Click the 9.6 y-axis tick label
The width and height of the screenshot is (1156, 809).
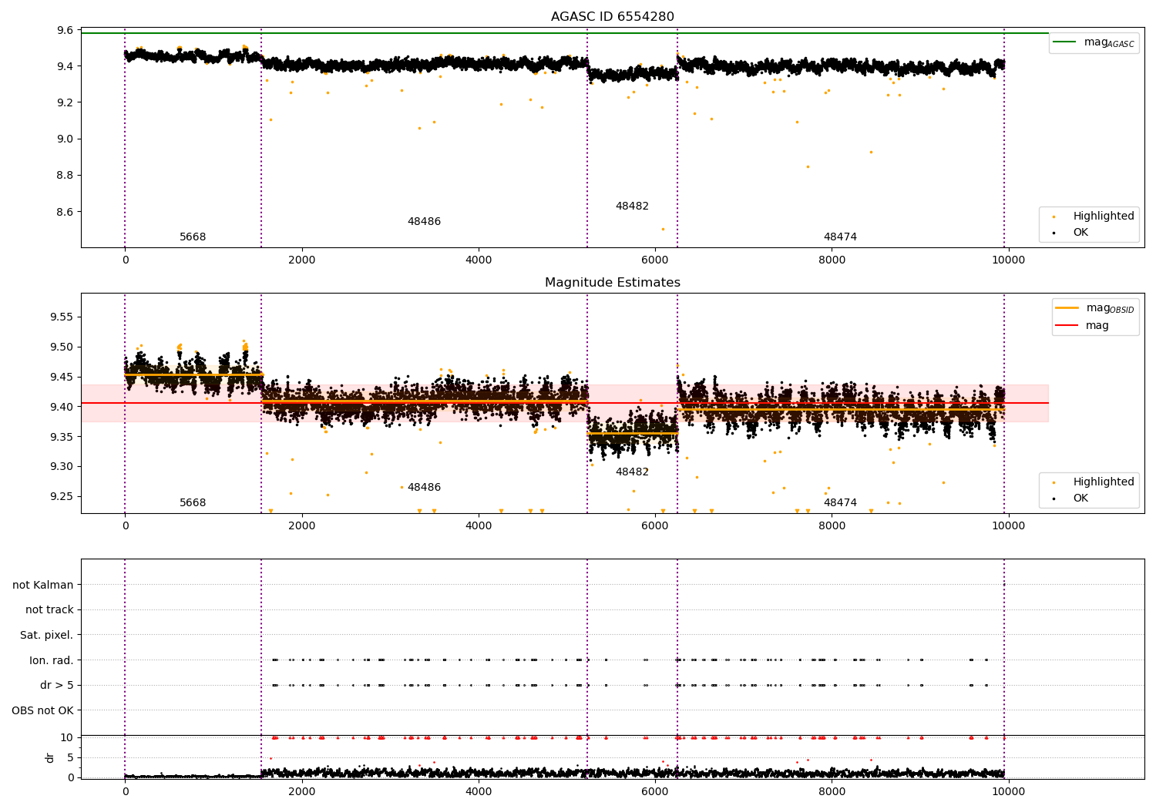65,30
